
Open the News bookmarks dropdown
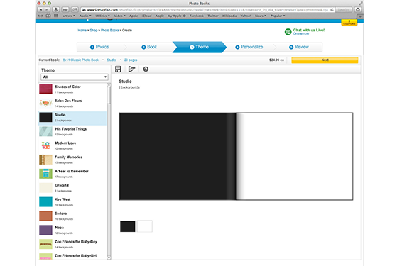pos(261,16)
